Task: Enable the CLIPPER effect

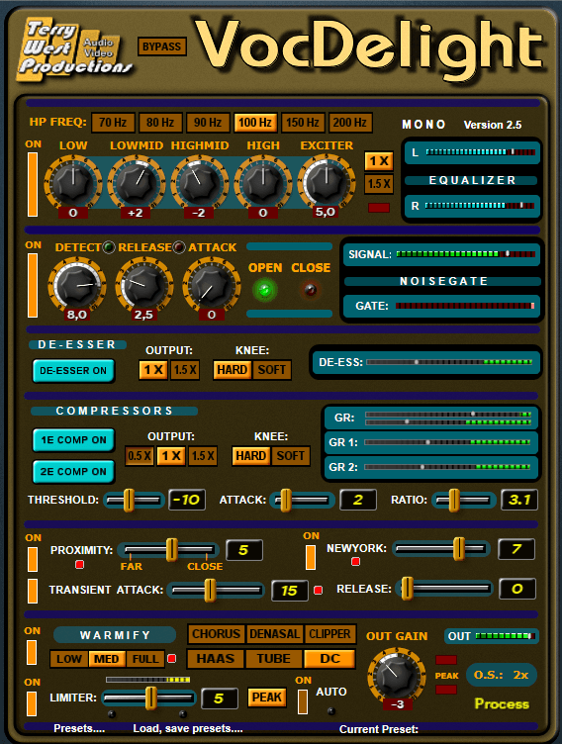Action: click(x=329, y=634)
